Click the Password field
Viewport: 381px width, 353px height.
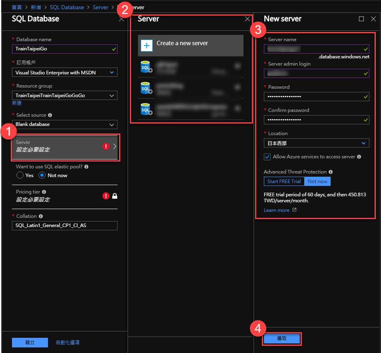pos(316,96)
